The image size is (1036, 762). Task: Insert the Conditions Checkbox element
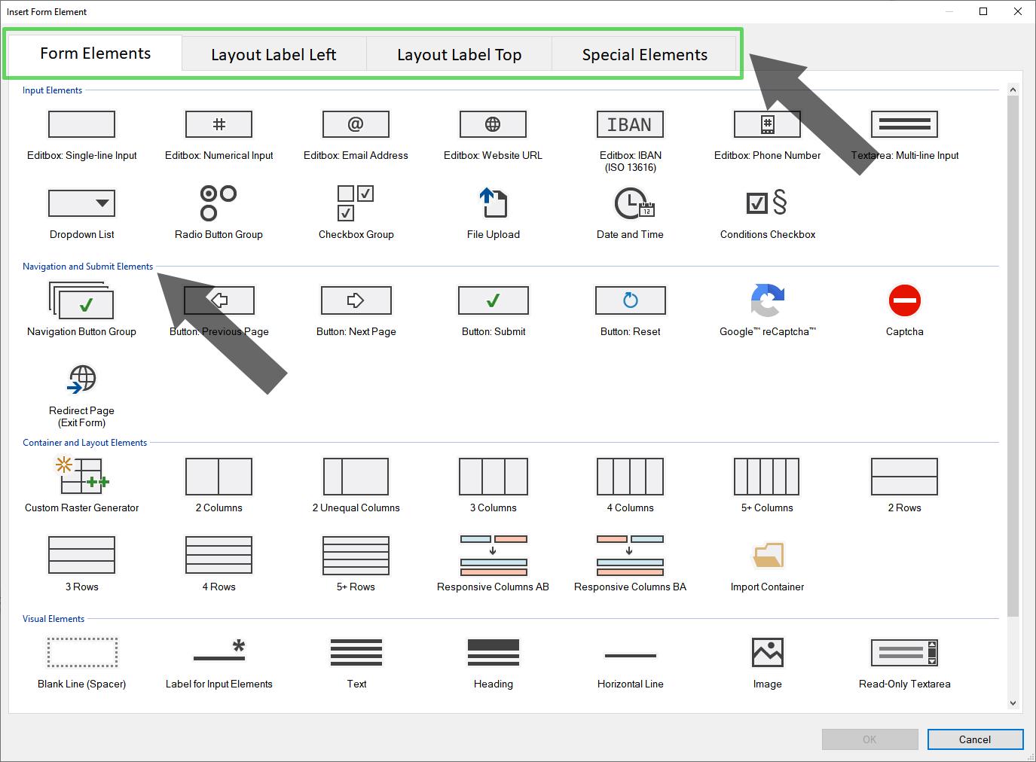click(x=767, y=213)
